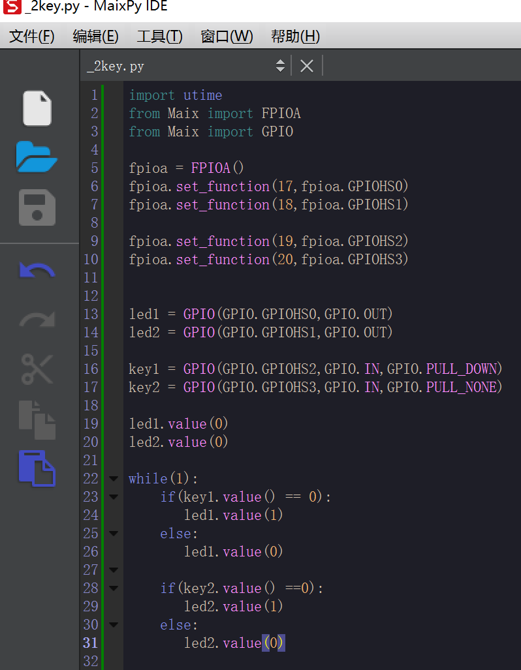Open the 窗口(W) menu
Screen dimensions: 521x670
[227, 37]
